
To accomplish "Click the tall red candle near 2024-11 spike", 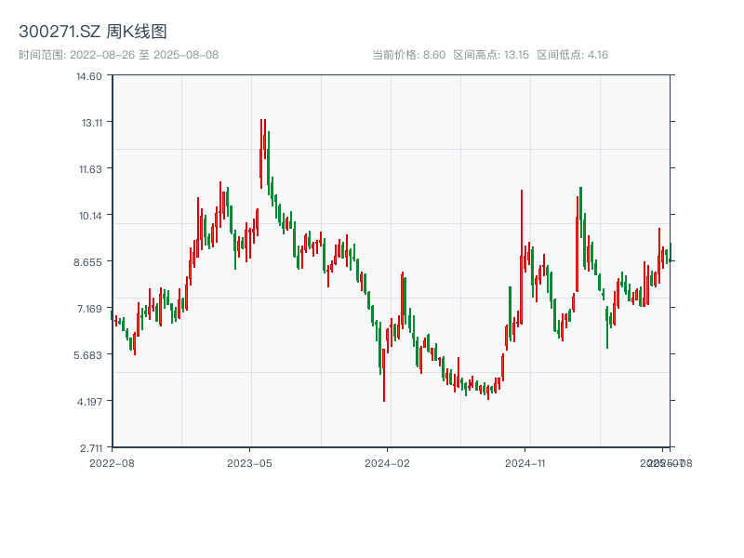I will [522, 257].
